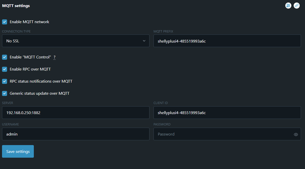Viewport: 305px width, 169px height.
Task: Toggle Generic status update over MQTT checkbox
Action: click(5, 93)
